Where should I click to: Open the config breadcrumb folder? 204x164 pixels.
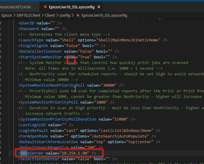pyautogui.click(x=65, y=15)
